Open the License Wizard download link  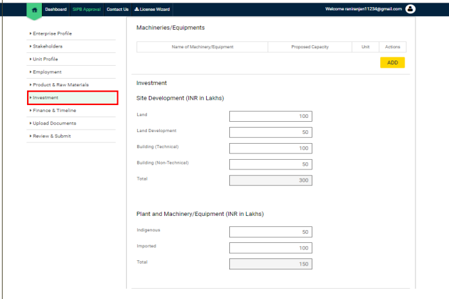coord(152,9)
